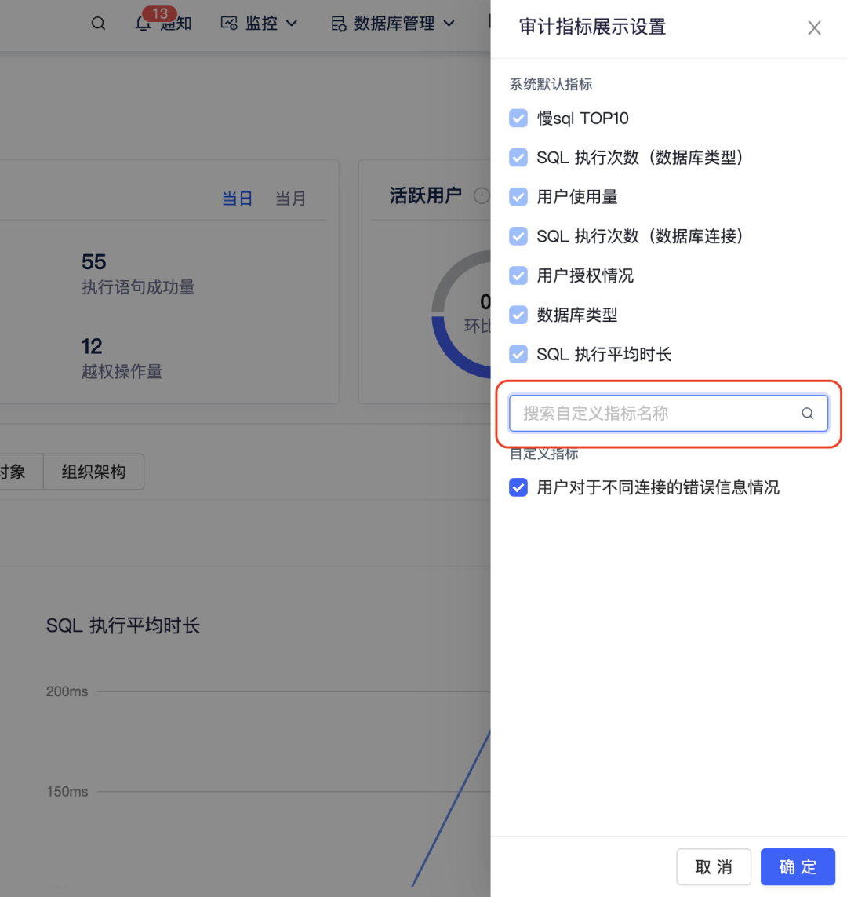
Task: Click the magnifier icon in the search field
Action: pos(807,413)
